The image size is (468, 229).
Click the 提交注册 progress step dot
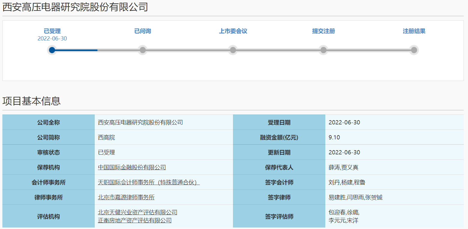[323, 50]
